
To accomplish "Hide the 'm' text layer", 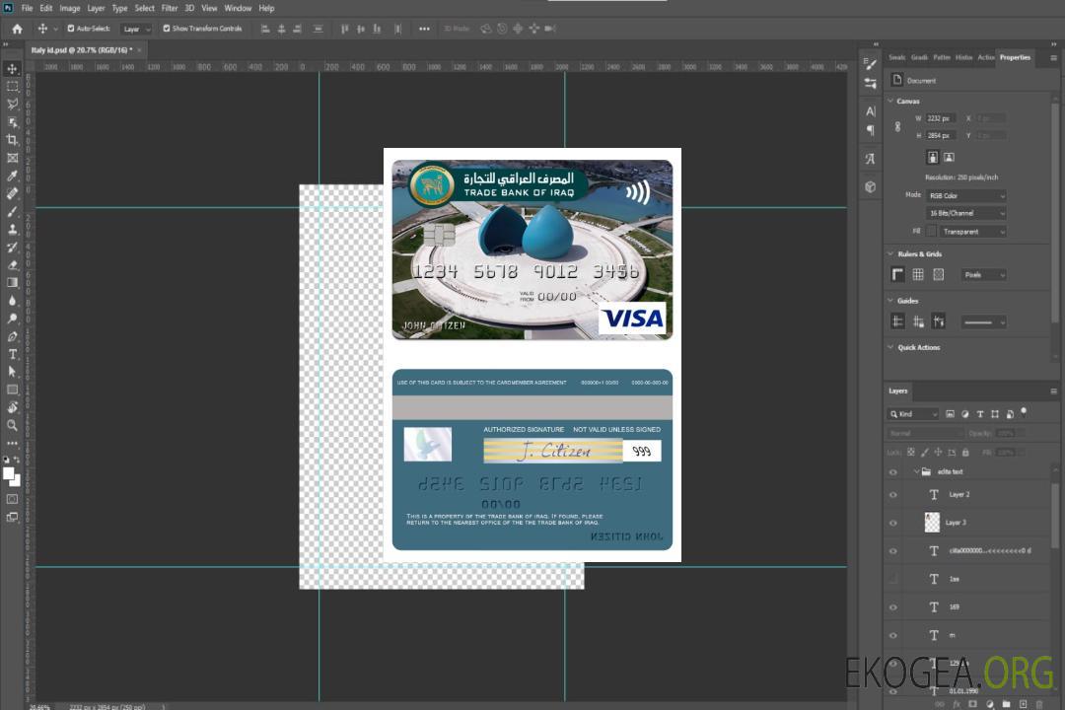I will point(893,636).
